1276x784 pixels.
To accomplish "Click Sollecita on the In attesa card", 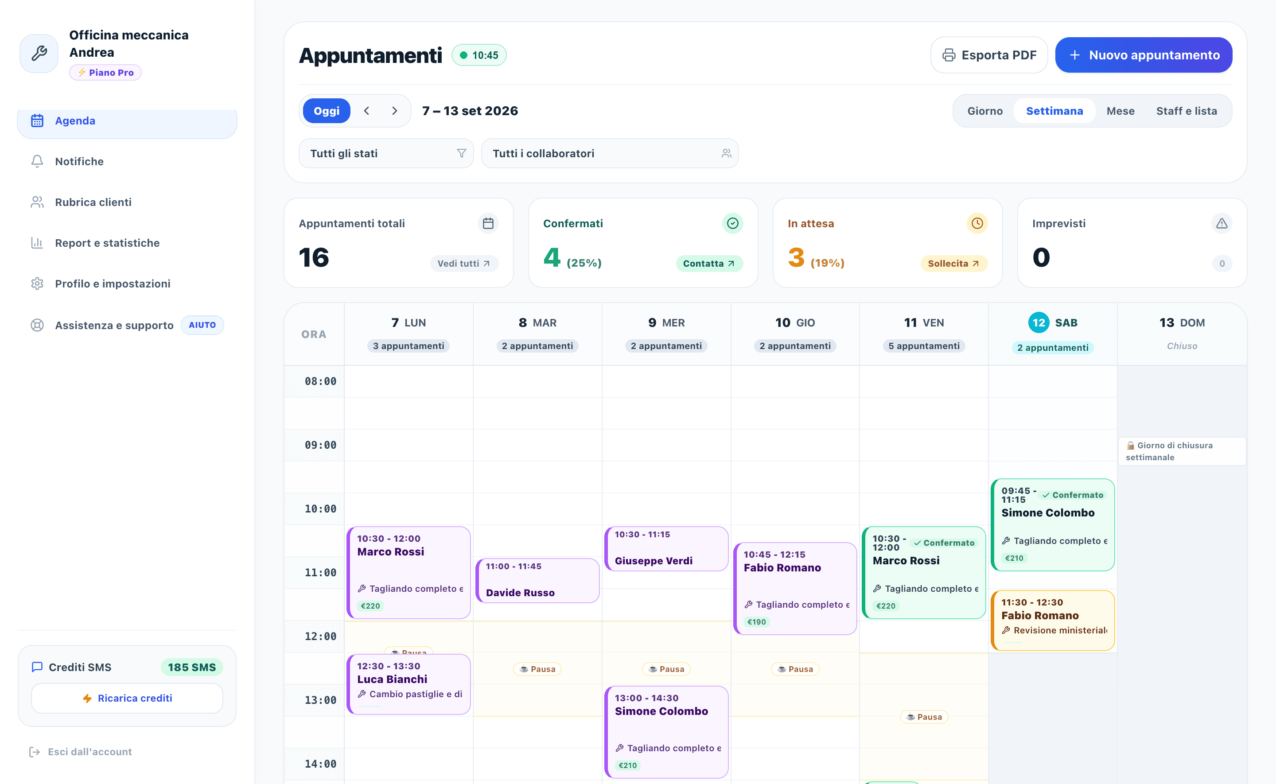I will tap(953, 264).
